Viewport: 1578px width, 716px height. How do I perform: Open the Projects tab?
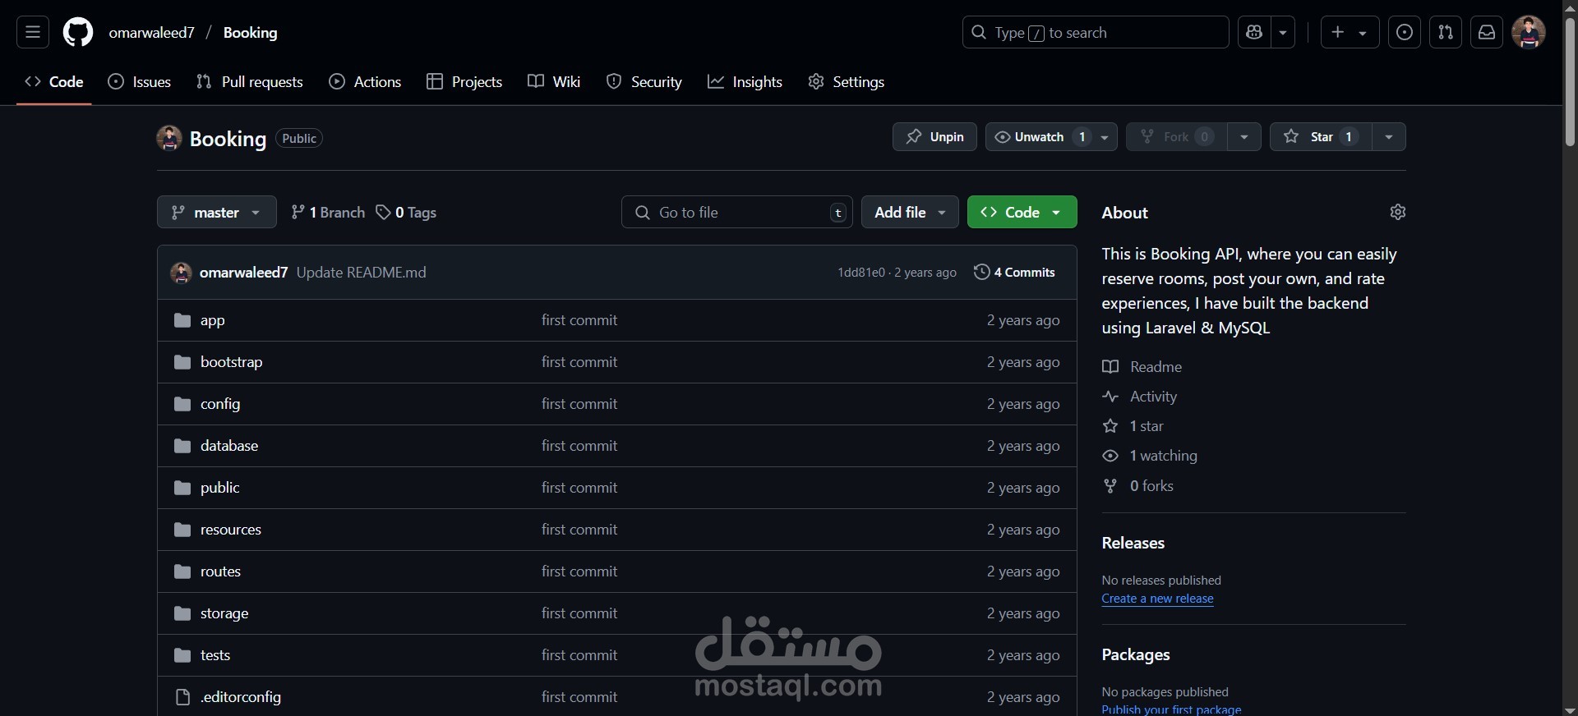(464, 81)
